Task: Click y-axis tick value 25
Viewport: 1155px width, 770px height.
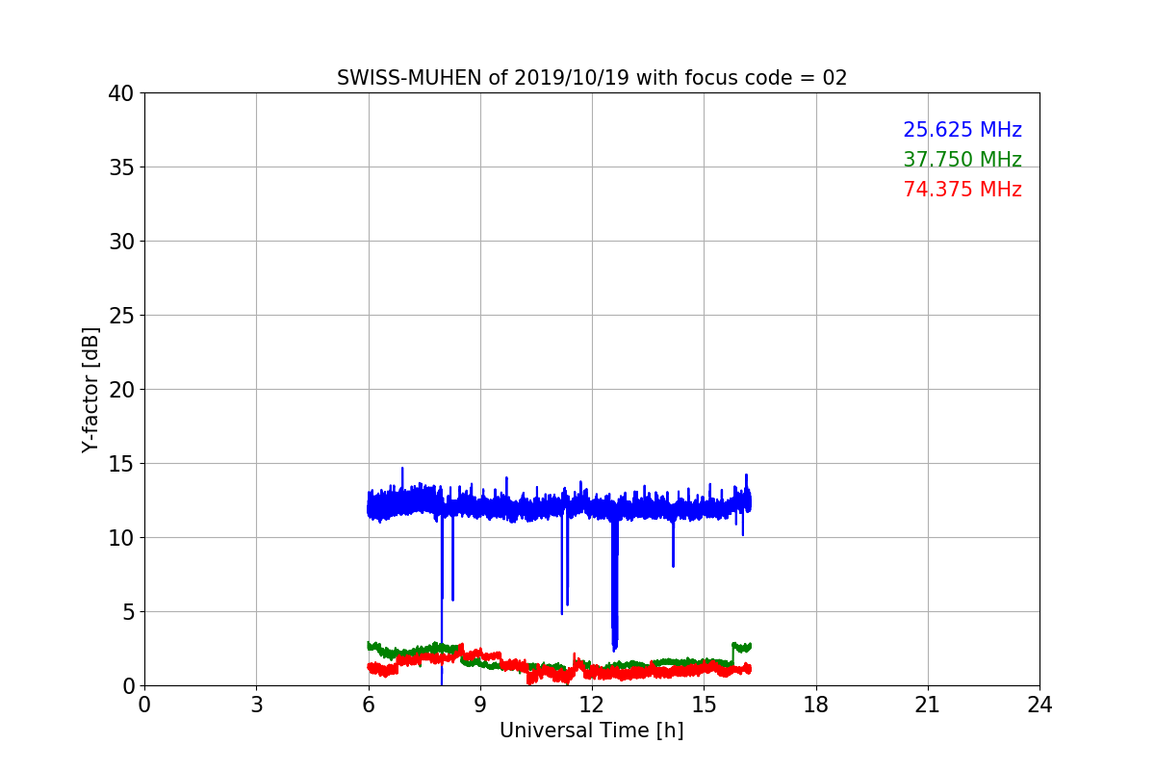Action: [x=121, y=316]
